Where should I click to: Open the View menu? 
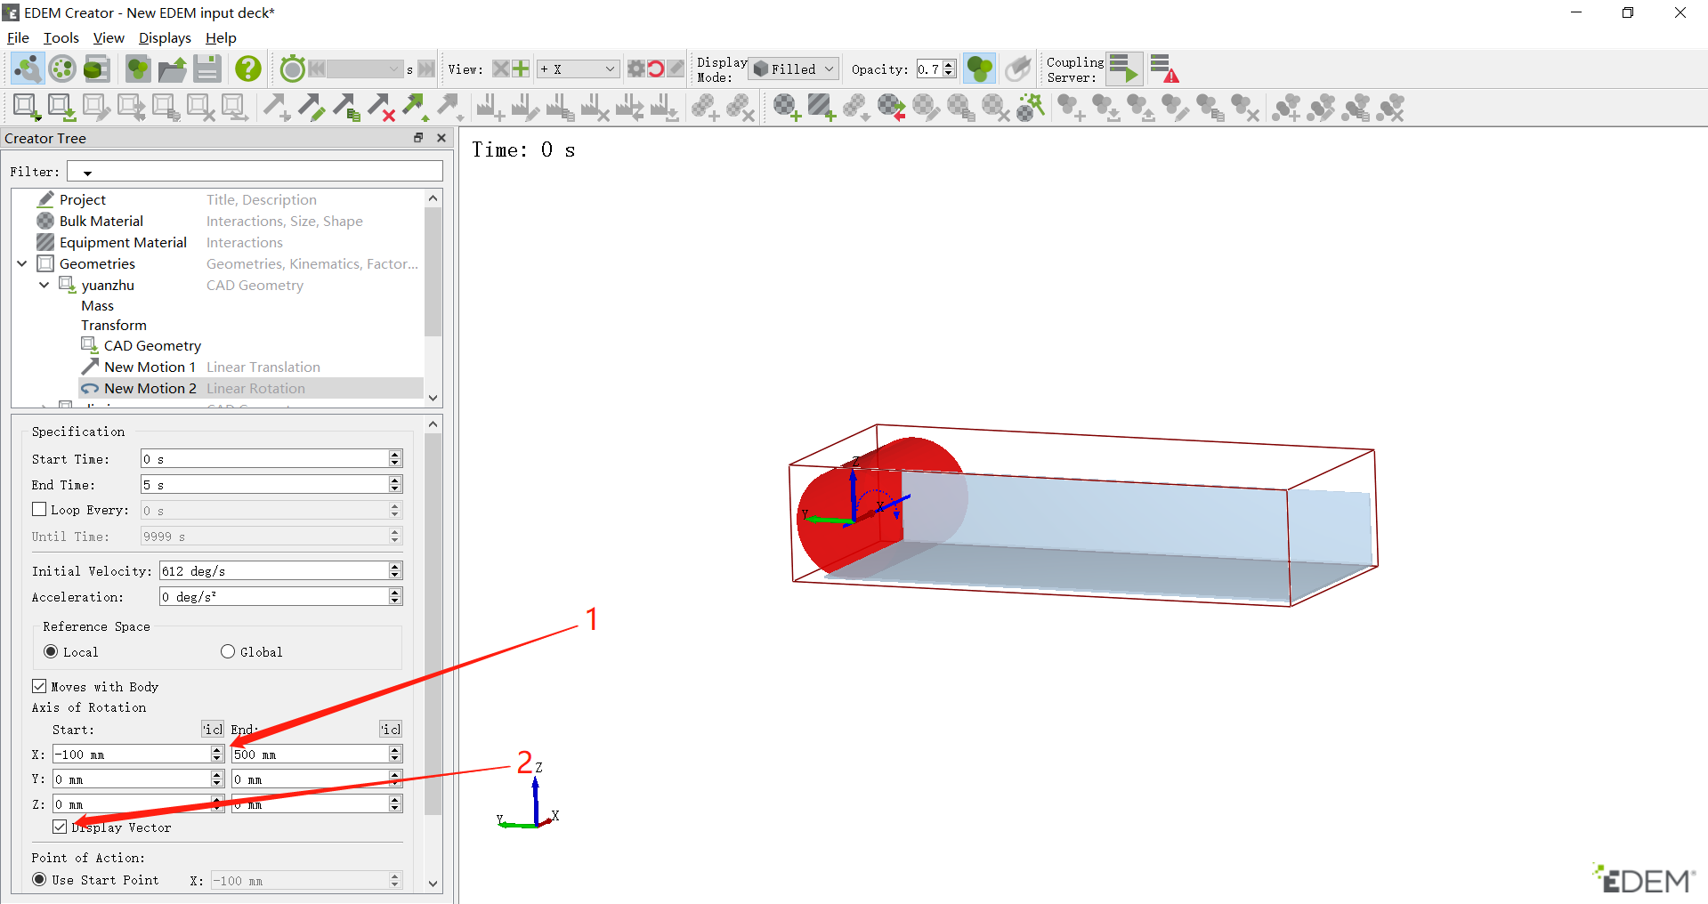click(109, 37)
